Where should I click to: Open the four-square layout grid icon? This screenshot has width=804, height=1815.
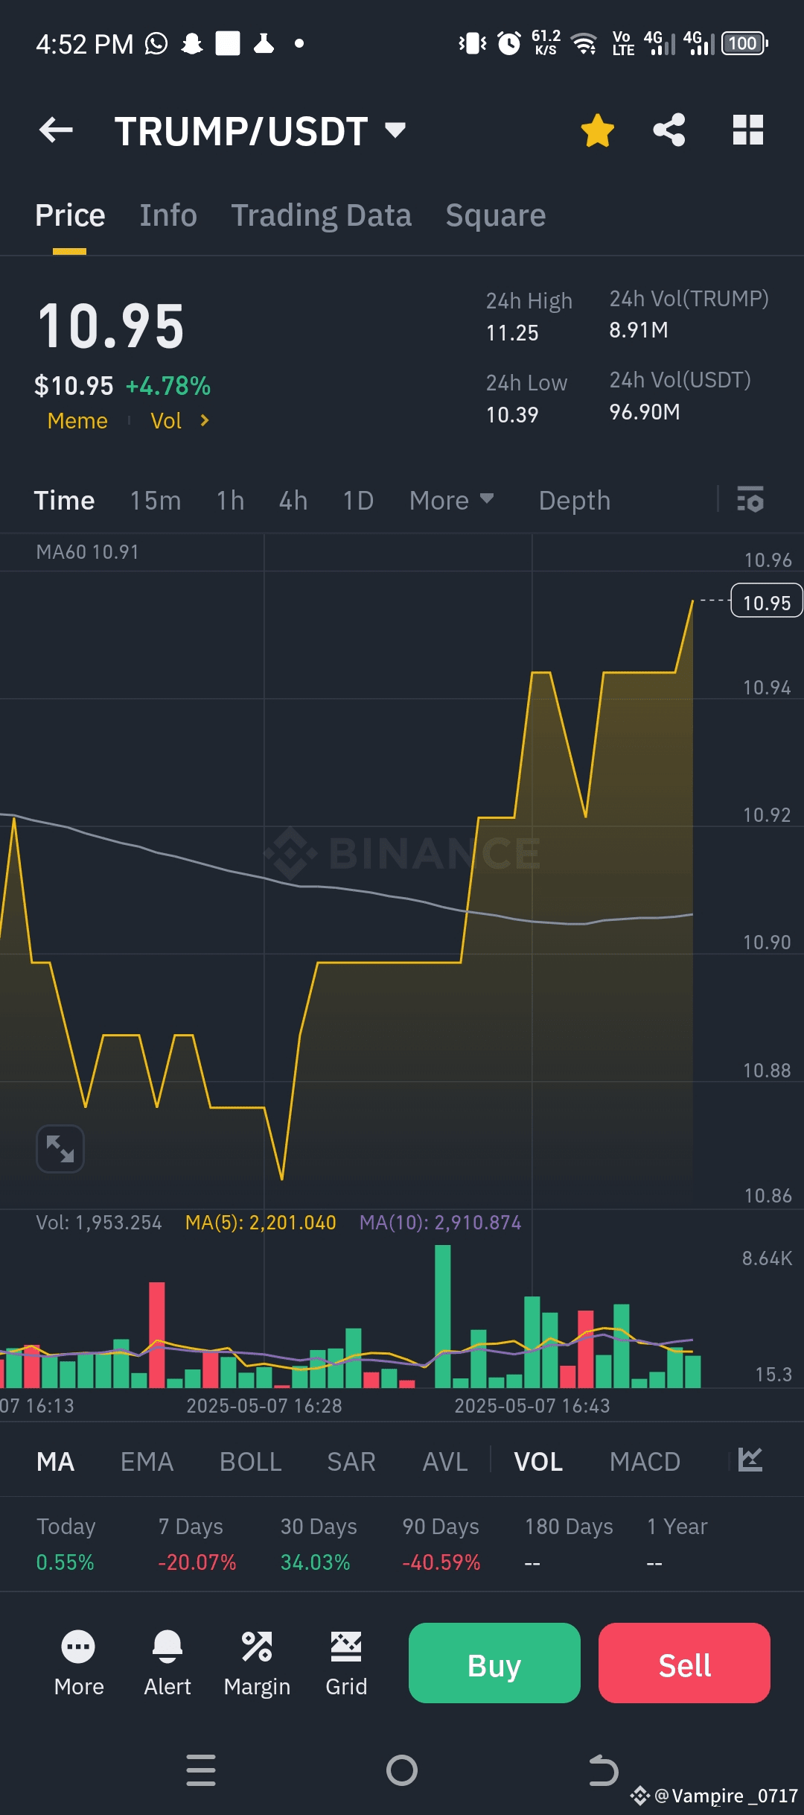tap(747, 130)
